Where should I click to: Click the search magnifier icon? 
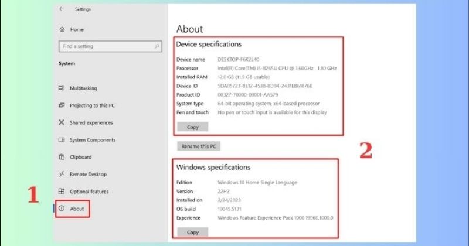[157, 46]
